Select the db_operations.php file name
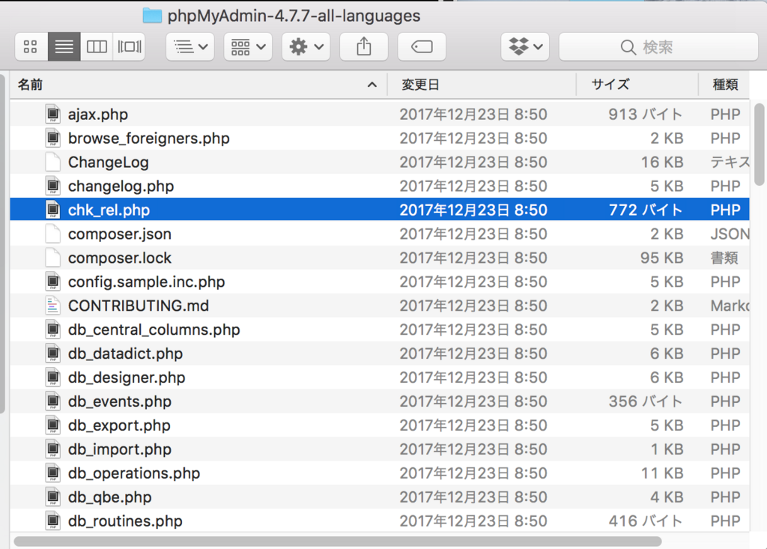This screenshot has width=767, height=549. pyautogui.click(x=134, y=473)
